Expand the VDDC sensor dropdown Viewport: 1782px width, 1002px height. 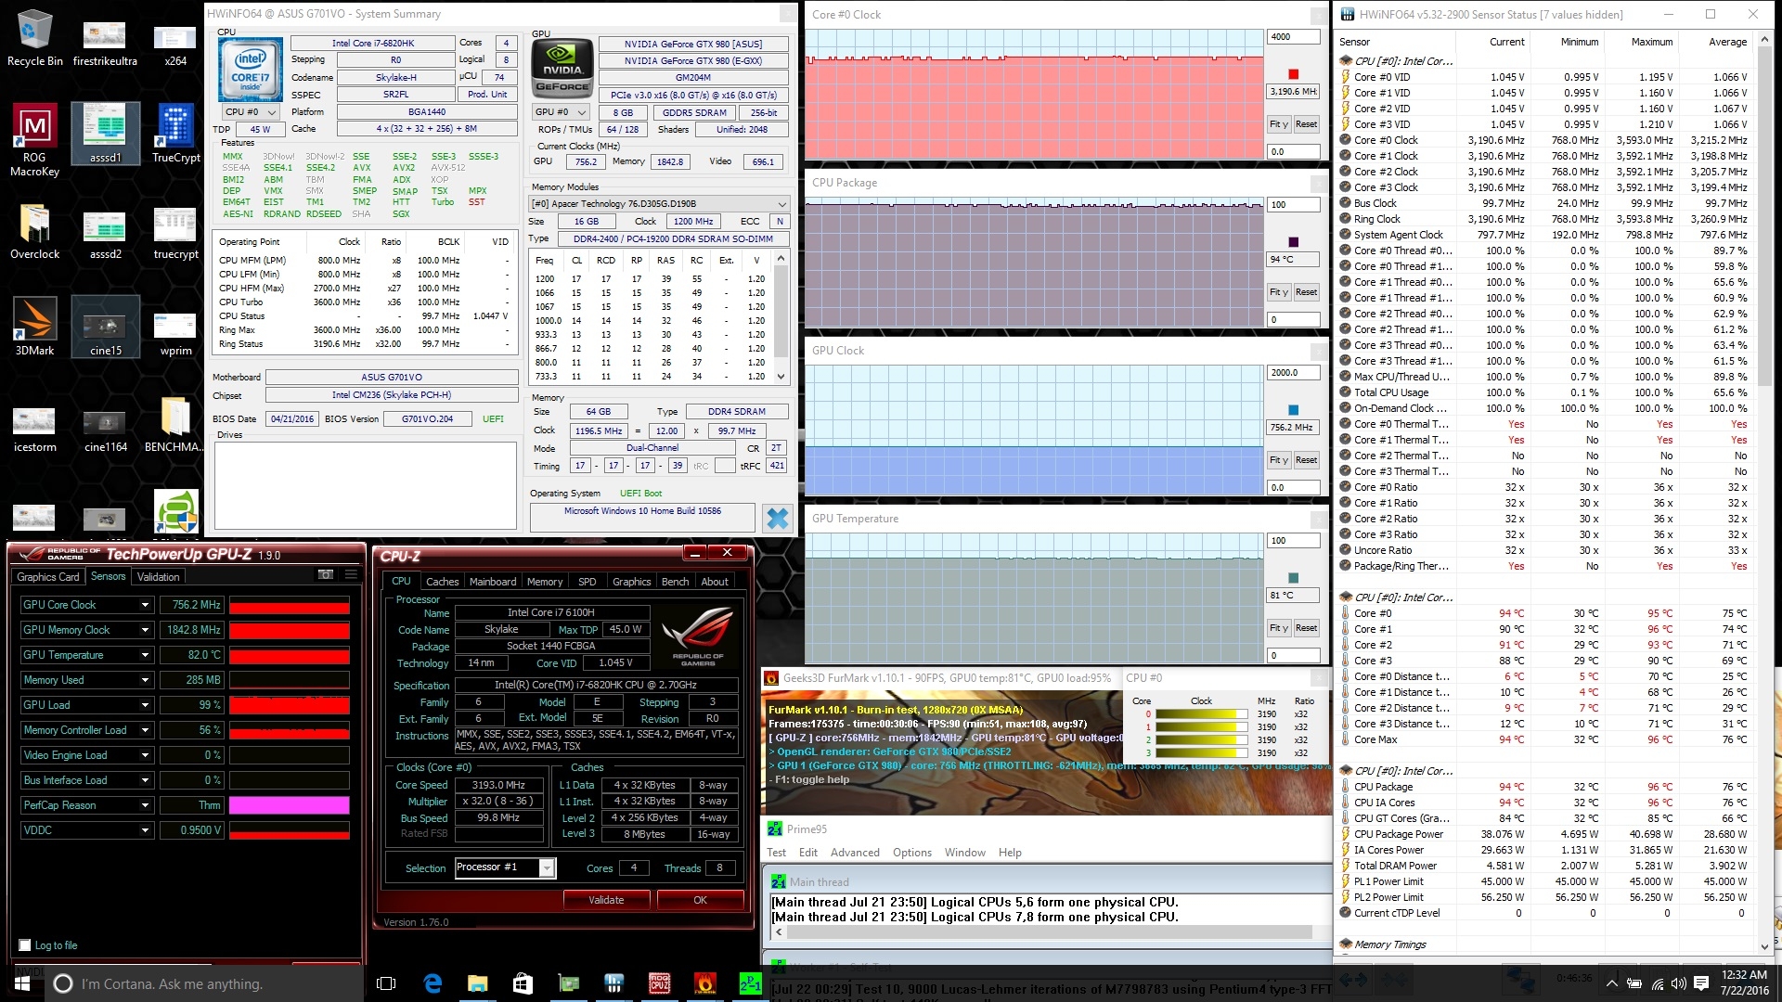146,830
